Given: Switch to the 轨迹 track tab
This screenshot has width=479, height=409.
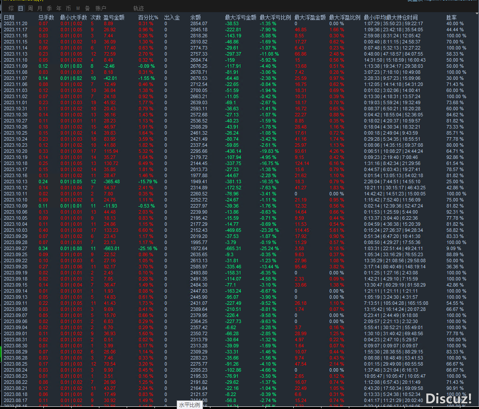Looking at the screenshot, I should (x=138, y=8).
